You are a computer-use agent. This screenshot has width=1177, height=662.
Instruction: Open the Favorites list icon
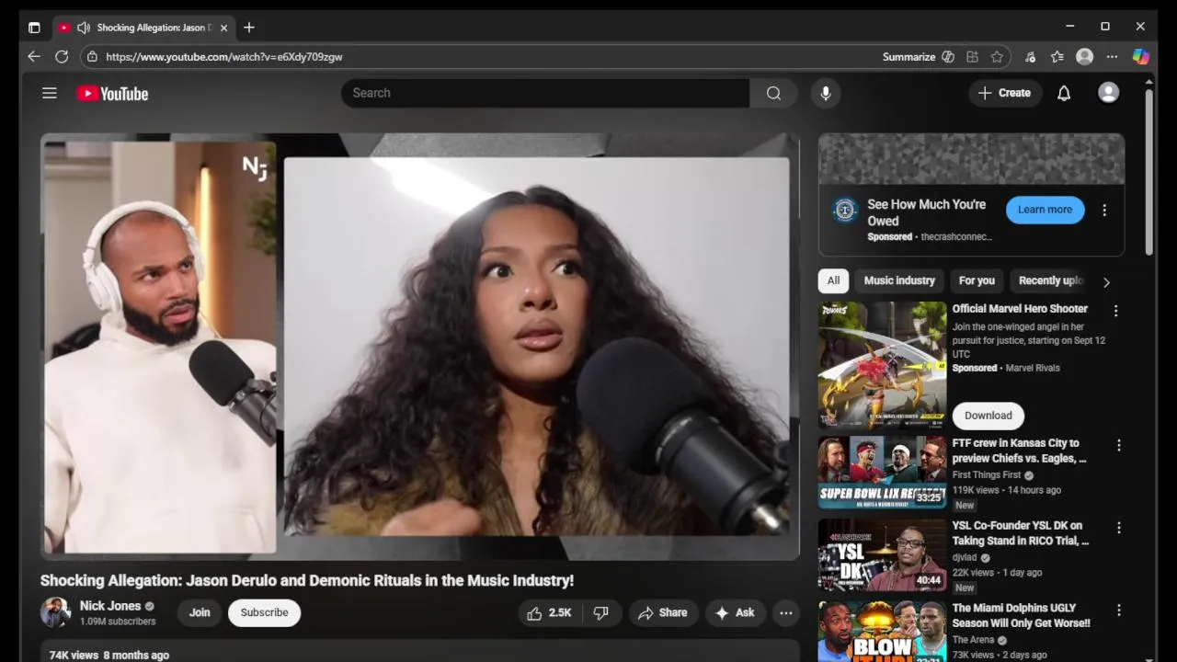1057,56
